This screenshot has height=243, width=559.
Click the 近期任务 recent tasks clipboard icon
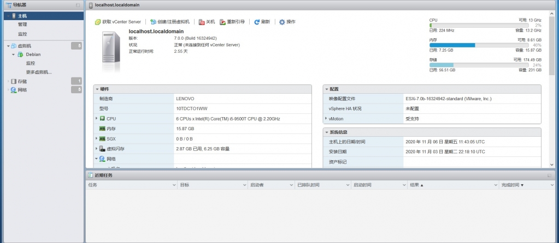click(91, 175)
